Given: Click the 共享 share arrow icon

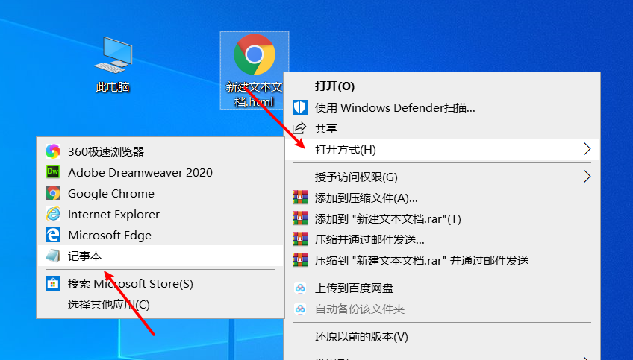Looking at the screenshot, I should 299,128.
